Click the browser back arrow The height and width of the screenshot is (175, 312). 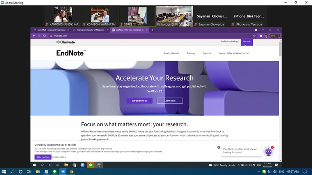34,36
